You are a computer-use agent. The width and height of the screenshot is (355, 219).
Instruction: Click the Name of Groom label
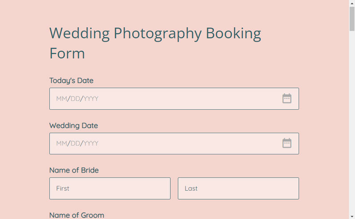(x=77, y=215)
